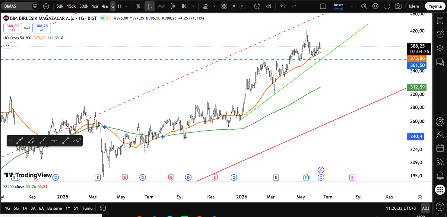Click the İşlem trade button
The image size is (447, 217).
coord(414,6)
